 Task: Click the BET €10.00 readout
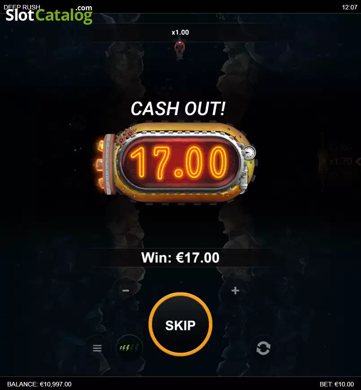[337, 384]
